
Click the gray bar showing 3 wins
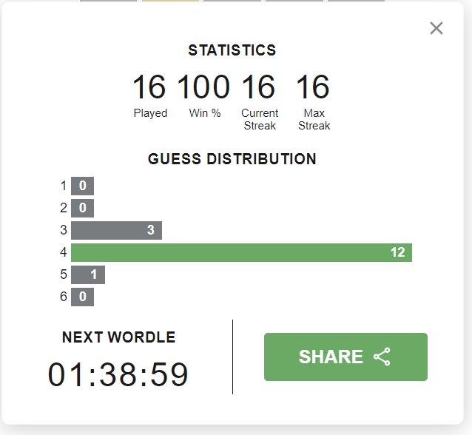coord(116,230)
